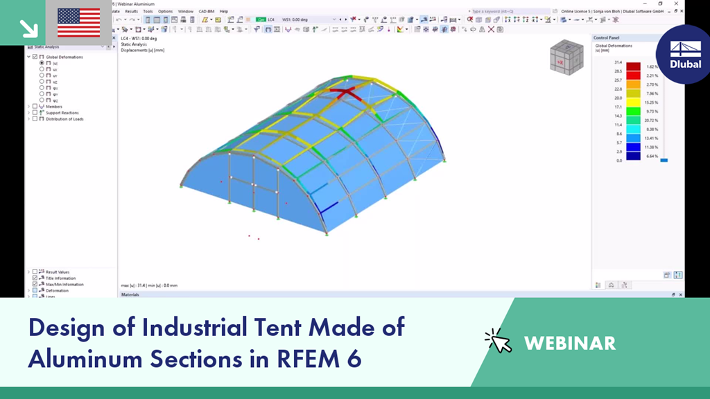Viewport: 710px width, 399px height.
Task: Select view in X direction axis icon
Action: [507, 19]
